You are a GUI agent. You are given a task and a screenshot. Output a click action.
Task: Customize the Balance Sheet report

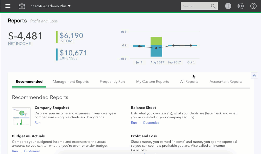(151, 122)
